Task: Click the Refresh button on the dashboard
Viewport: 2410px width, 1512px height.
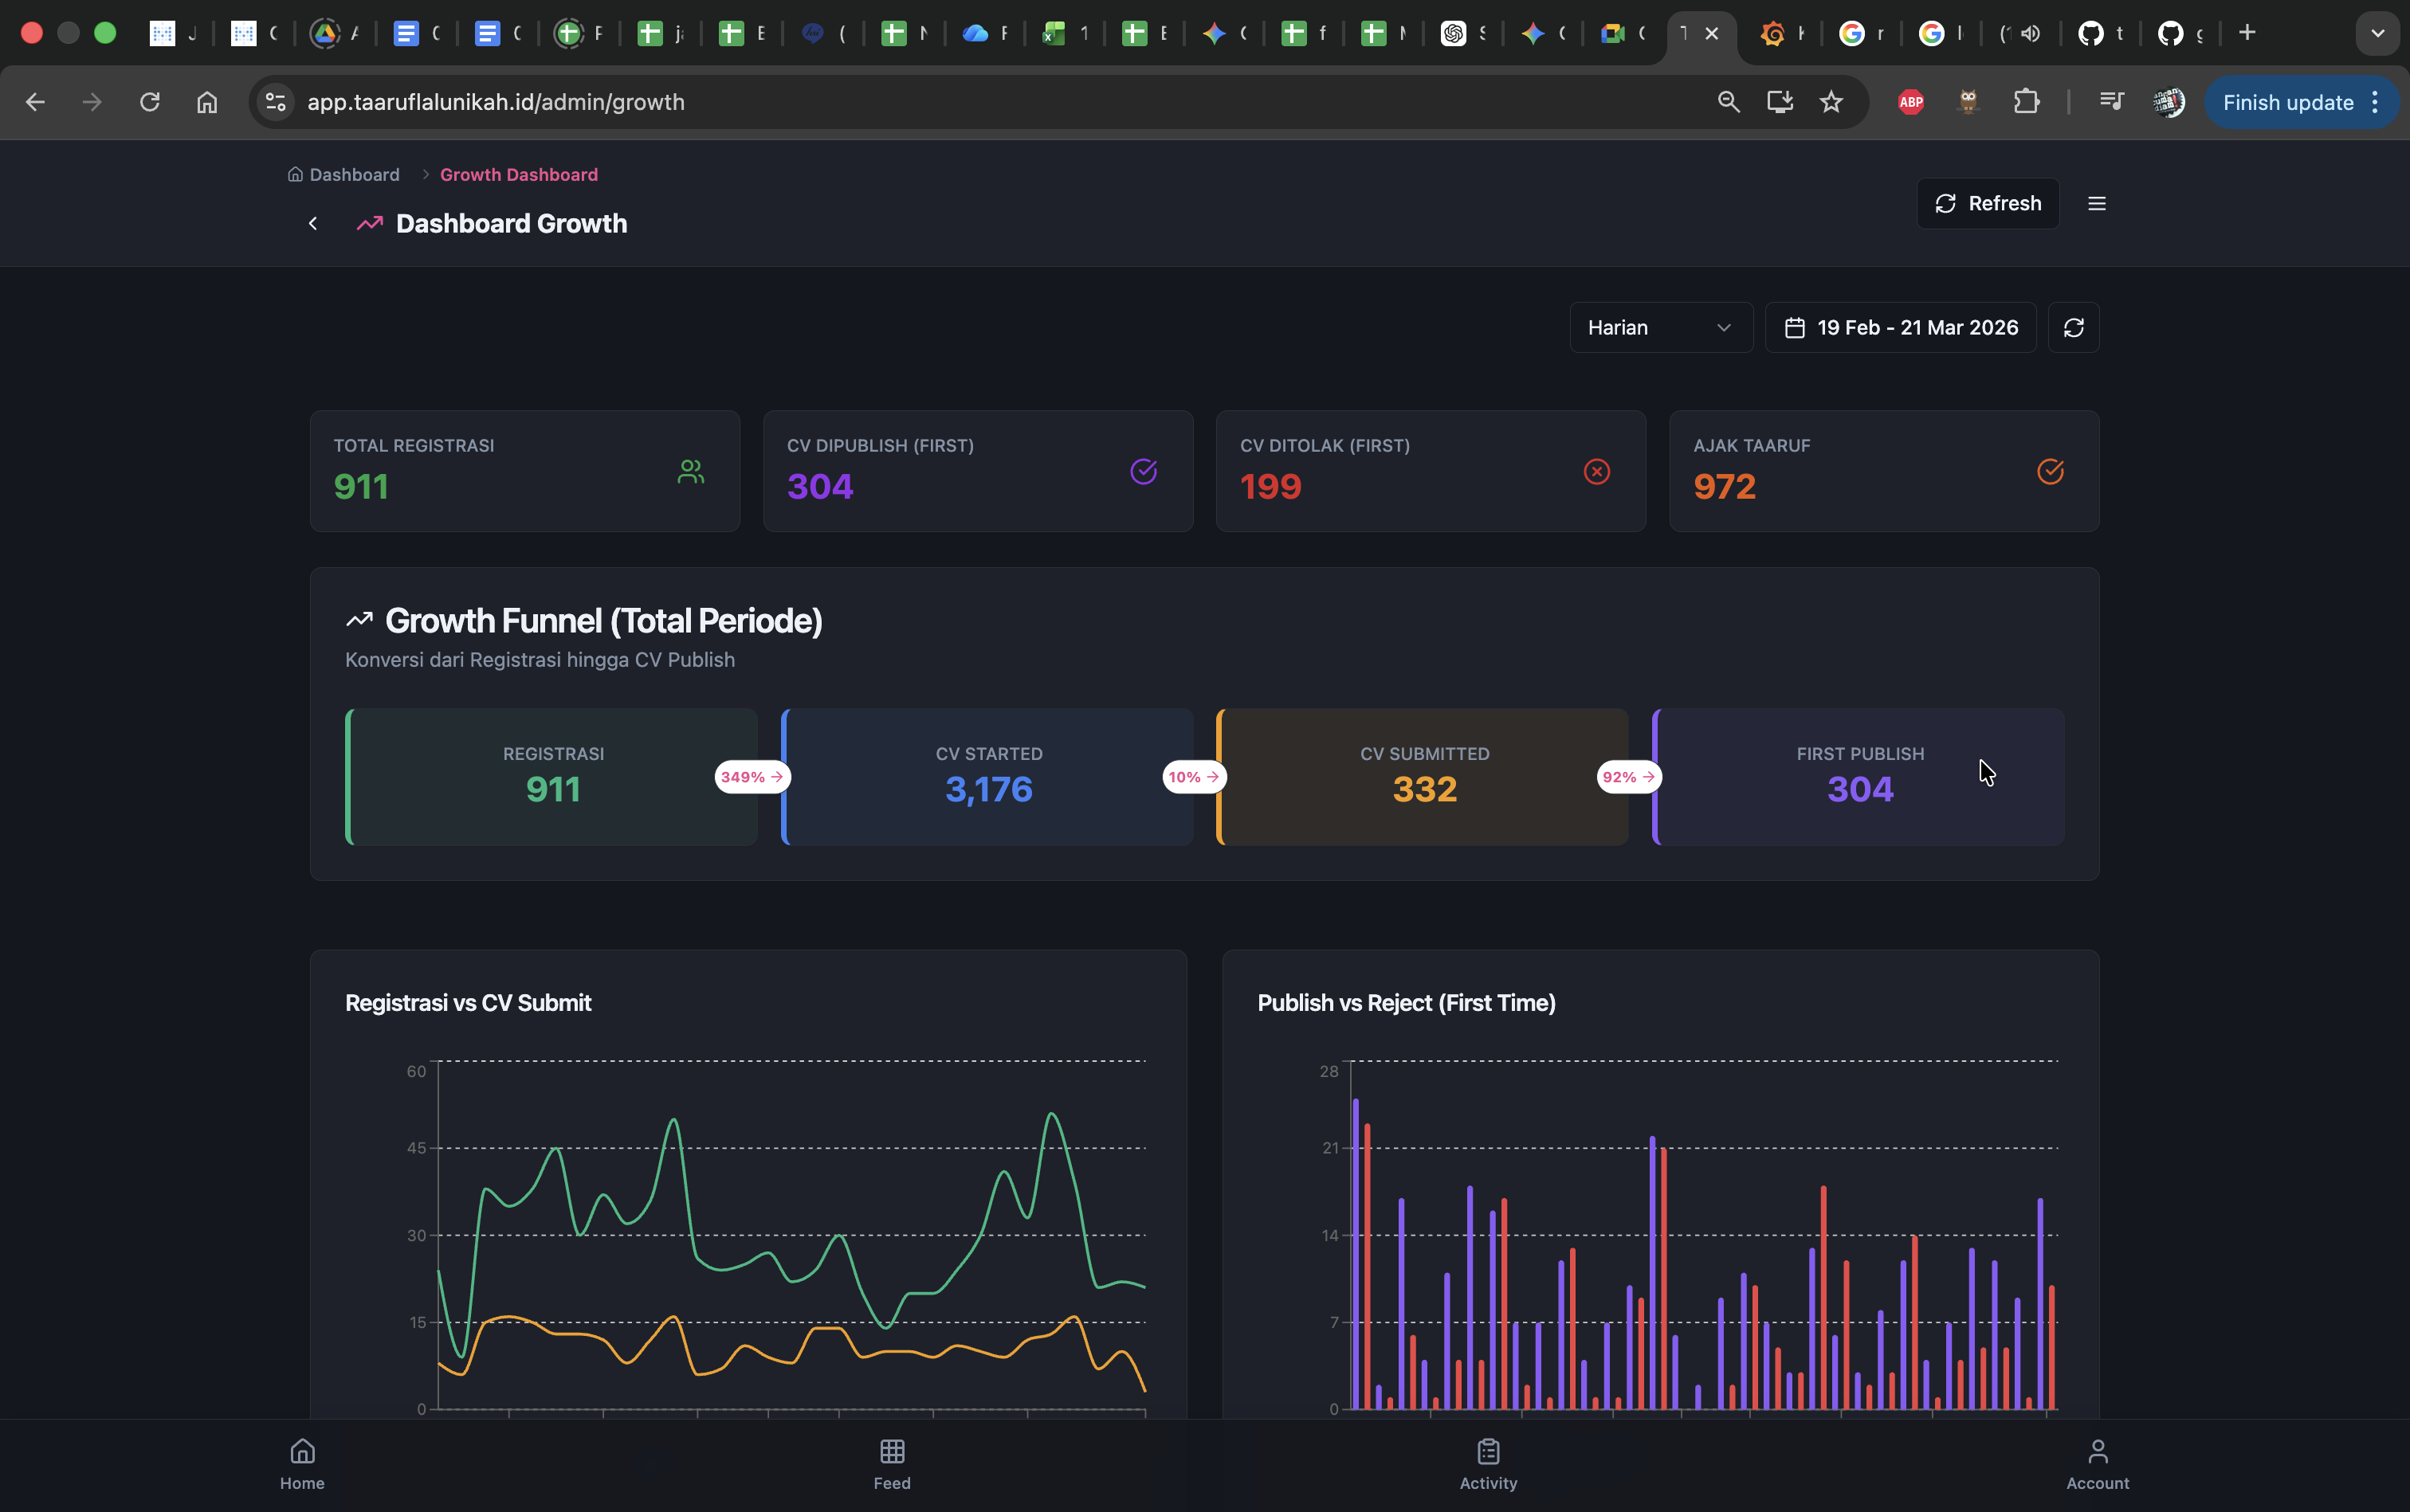Action: pyautogui.click(x=1988, y=203)
